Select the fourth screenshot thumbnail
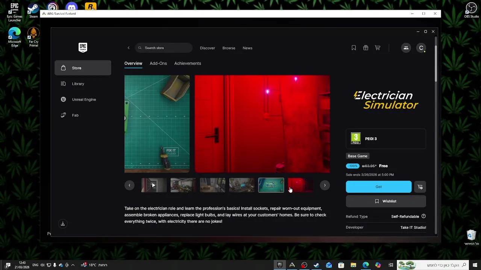 click(x=242, y=185)
